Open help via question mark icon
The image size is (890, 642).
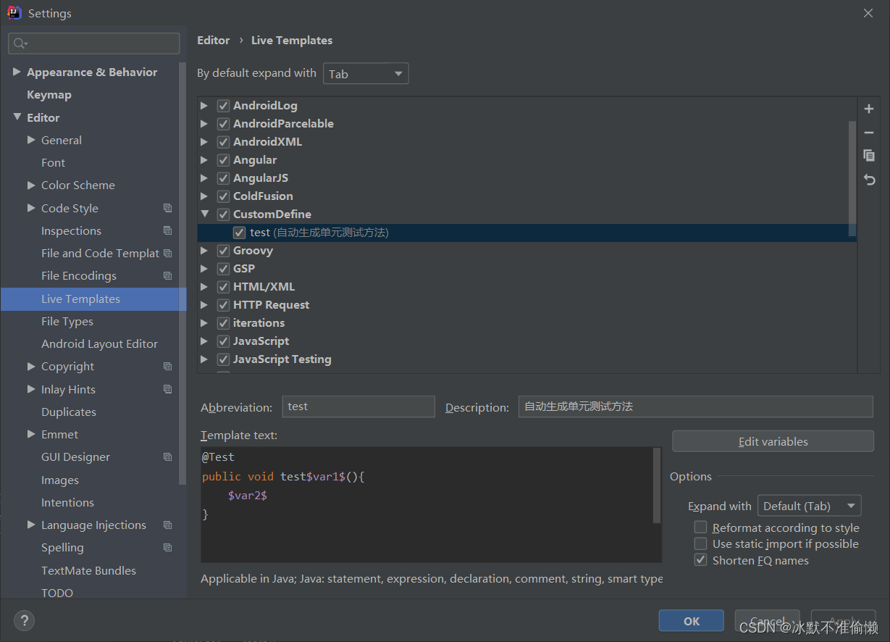[24, 620]
